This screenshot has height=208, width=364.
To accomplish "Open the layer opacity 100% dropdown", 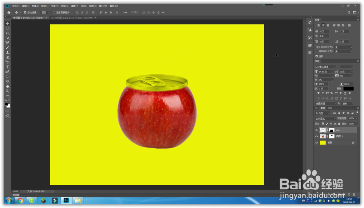I will (357, 118).
